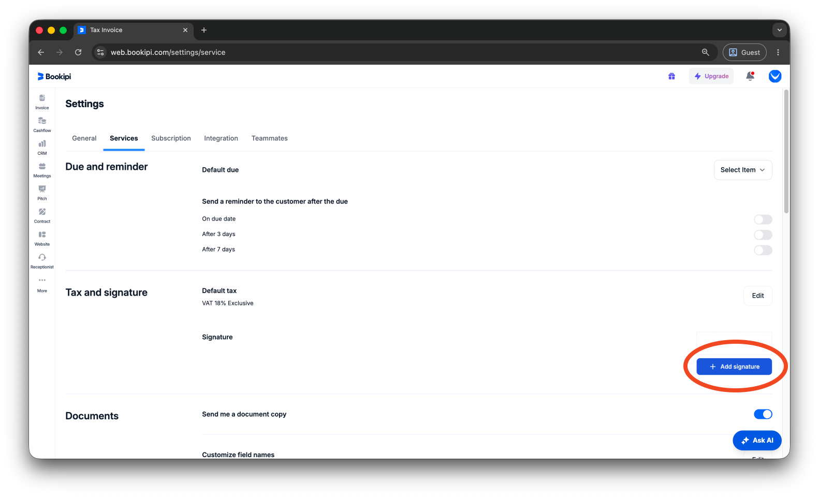This screenshot has height=497, width=819.
Task: Select the Tax Invoice browser tab
Action: 134,30
